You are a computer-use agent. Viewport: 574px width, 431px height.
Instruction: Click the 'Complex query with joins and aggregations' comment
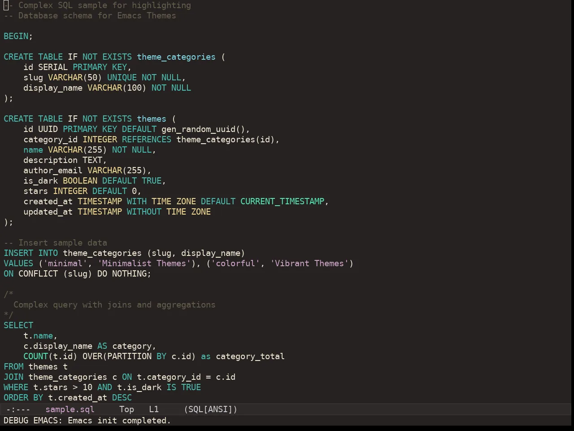point(114,305)
